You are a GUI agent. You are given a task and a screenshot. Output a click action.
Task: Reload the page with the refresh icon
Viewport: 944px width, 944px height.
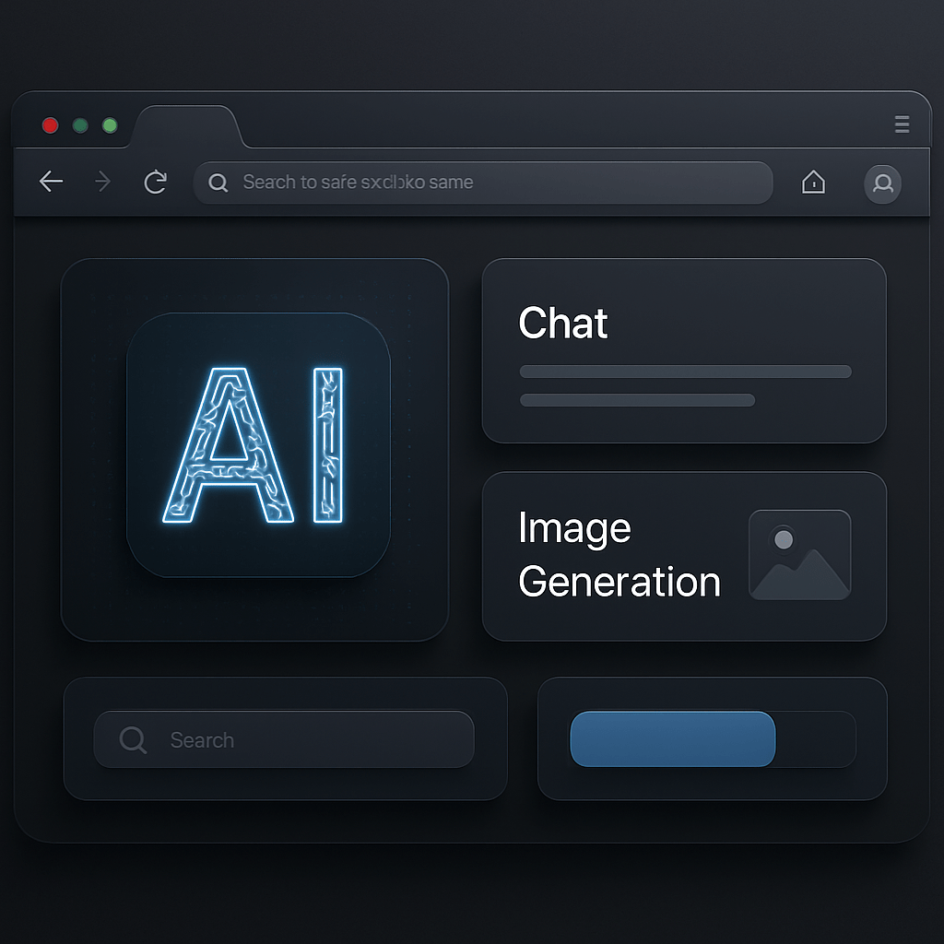pos(155,183)
